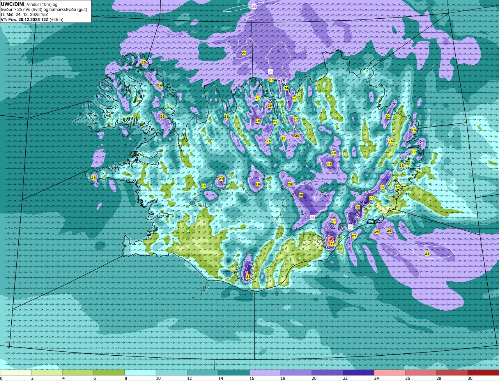Select the legend swatch between 20 and 22
The image size is (499, 381).
point(327,373)
